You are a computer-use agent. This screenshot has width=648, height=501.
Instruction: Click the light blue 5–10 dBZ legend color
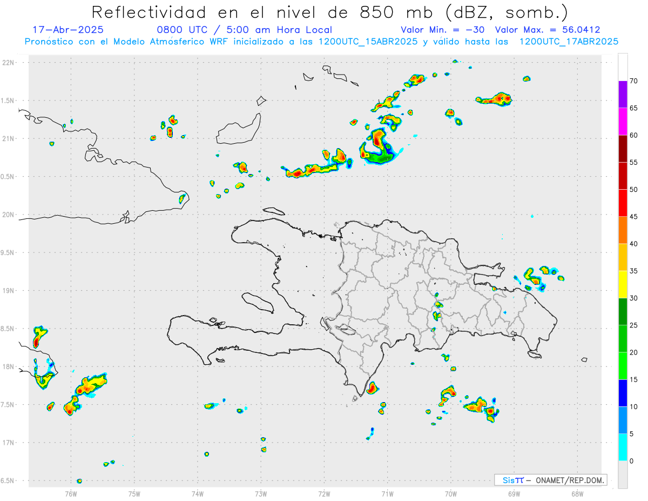click(623, 420)
